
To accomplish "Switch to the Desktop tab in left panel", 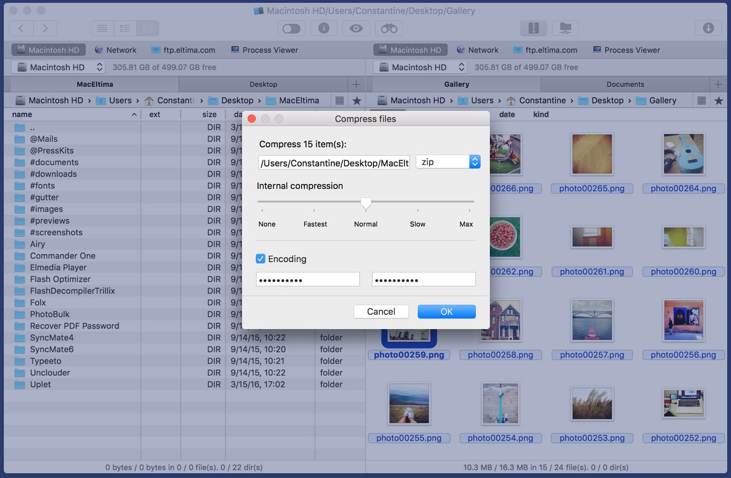I will (x=263, y=84).
